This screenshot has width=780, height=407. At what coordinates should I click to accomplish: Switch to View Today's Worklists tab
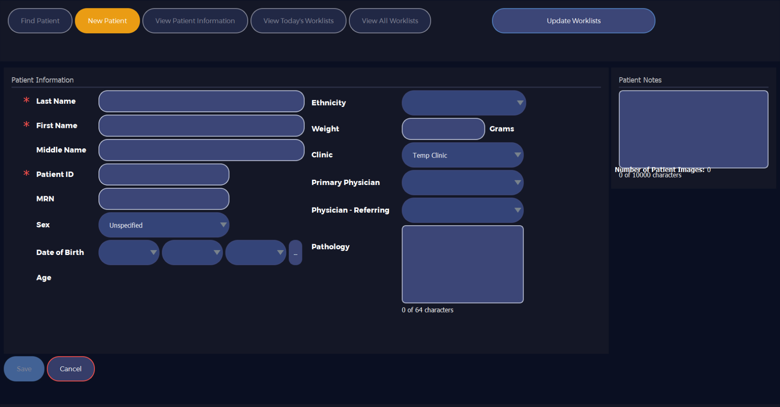(x=298, y=21)
